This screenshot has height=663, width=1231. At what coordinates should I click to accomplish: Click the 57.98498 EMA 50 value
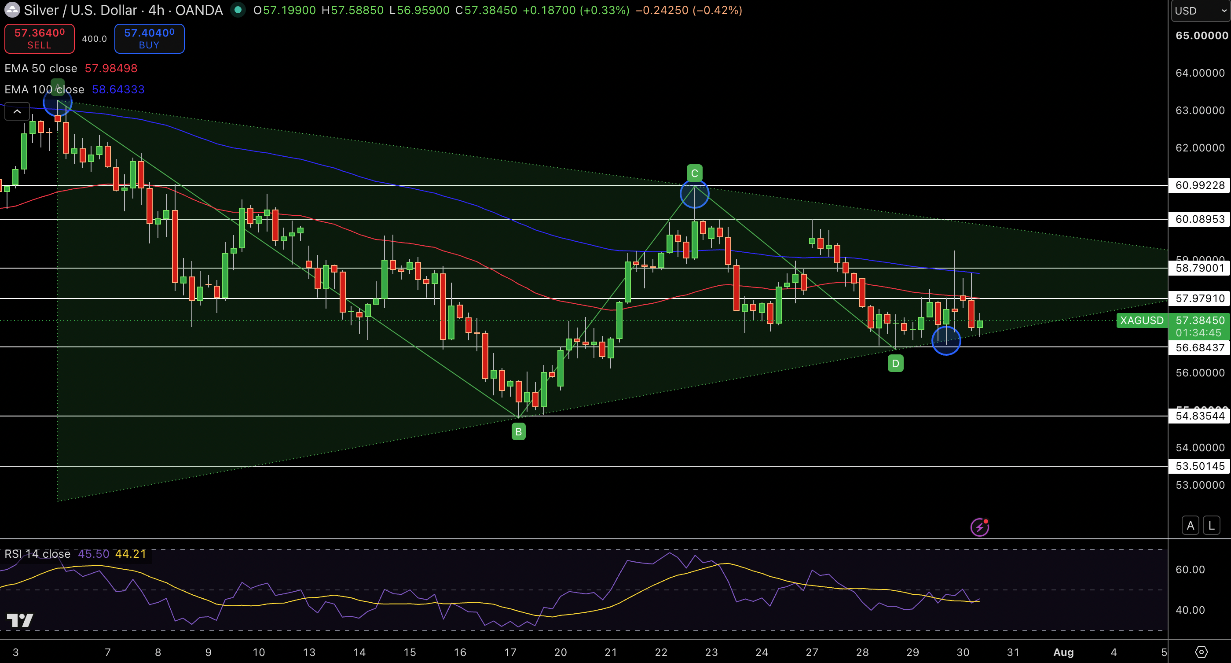[x=111, y=68]
